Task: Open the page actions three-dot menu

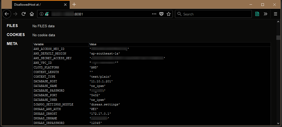Action: click(154, 14)
